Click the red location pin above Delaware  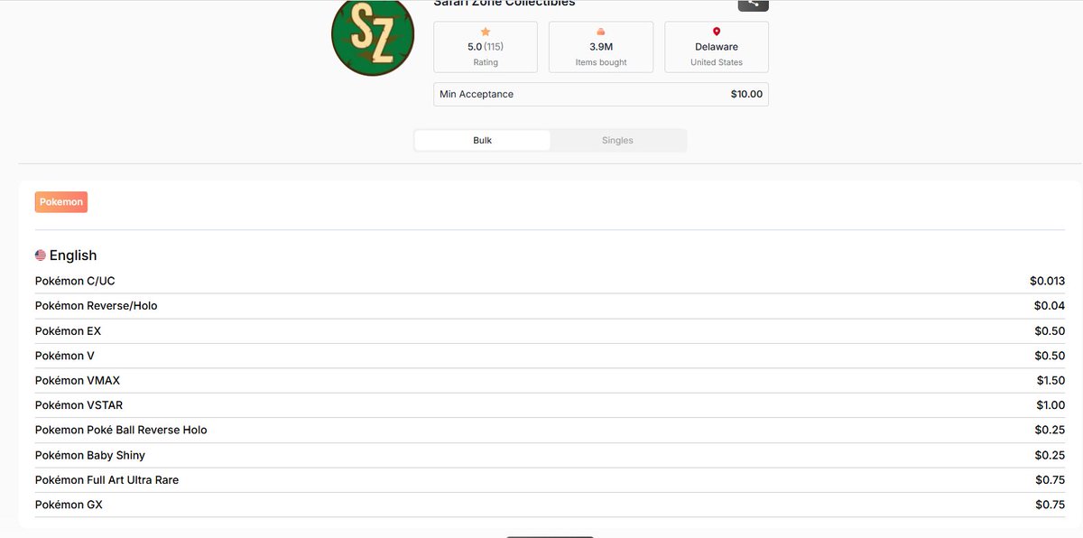pyautogui.click(x=716, y=32)
